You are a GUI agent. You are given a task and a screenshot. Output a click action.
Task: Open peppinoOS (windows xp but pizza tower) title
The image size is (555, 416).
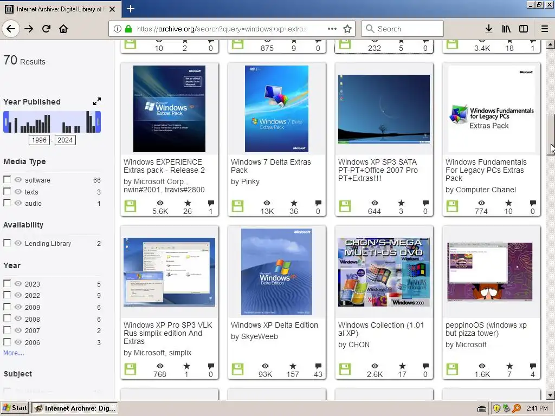[x=486, y=329]
